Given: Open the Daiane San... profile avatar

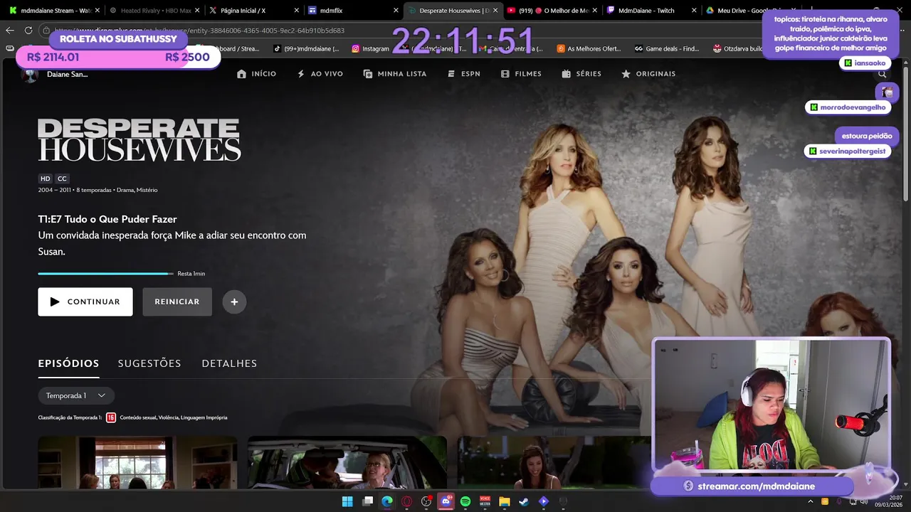Looking at the screenshot, I should pyautogui.click(x=30, y=74).
